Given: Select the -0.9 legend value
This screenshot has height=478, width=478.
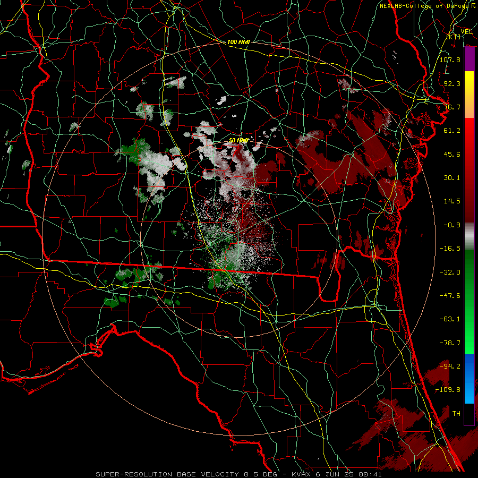Looking at the screenshot, I should point(452,225).
